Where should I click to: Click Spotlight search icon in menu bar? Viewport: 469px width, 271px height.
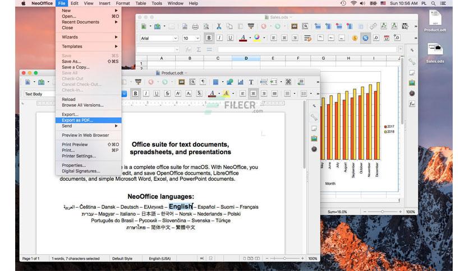pyautogui.click(x=433, y=3)
